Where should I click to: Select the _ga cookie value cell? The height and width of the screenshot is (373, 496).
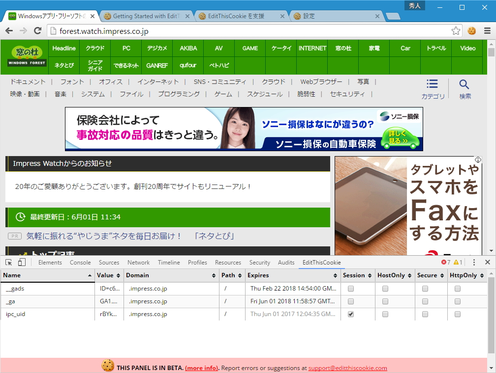point(109,301)
